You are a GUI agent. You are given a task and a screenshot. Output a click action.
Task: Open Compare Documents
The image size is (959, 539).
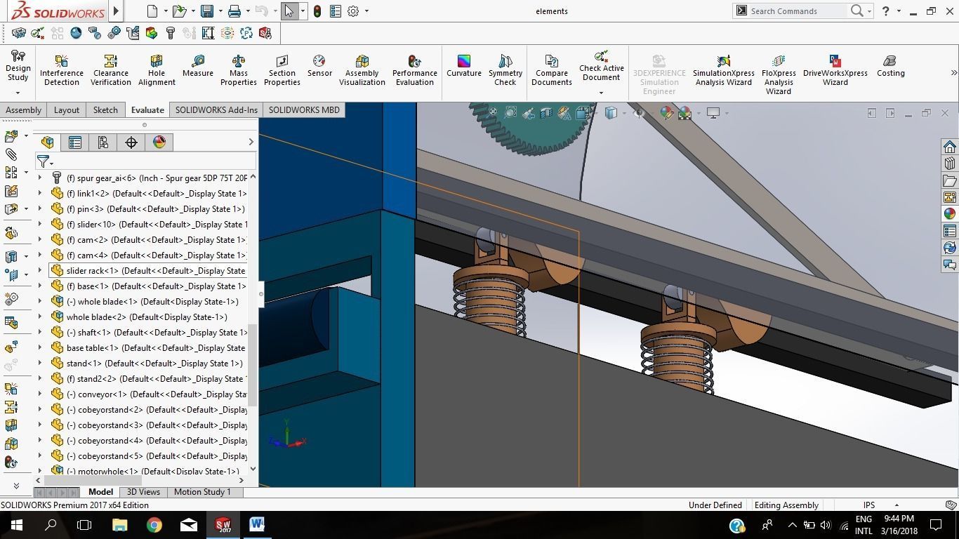coord(552,70)
